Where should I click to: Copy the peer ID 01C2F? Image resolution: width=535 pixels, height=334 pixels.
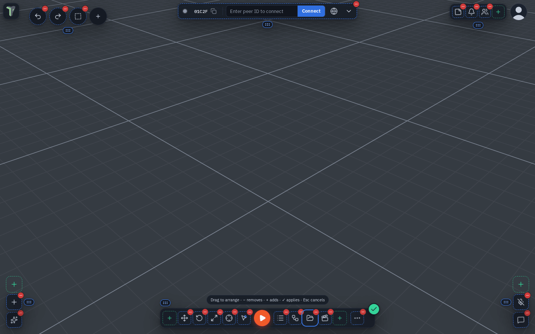tap(214, 11)
